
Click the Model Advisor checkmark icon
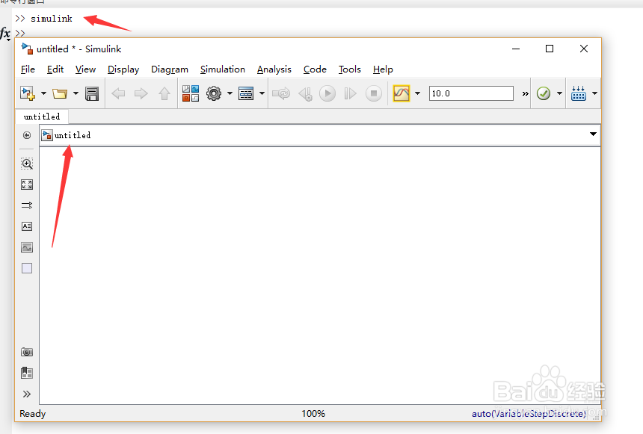pos(544,93)
